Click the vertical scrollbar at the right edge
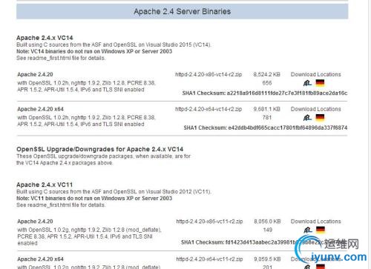The width and height of the screenshot is (371, 269). [370, 134]
